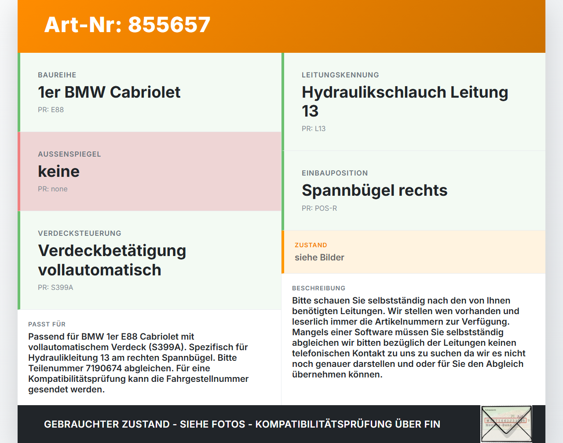Click the 'keine' mirror value
This screenshot has width=563, height=443.
tap(58, 171)
